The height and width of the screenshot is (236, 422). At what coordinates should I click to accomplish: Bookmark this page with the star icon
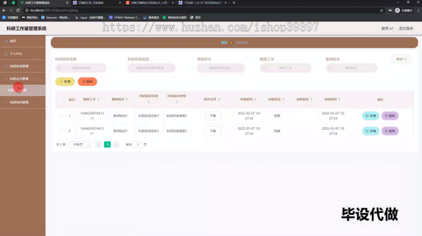coord(381,10)
